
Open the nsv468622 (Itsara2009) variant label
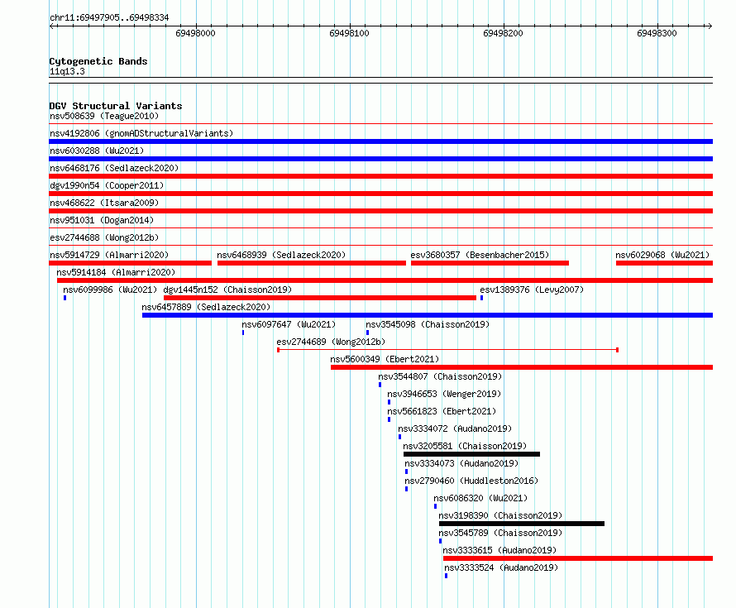[x=104, y=203]
